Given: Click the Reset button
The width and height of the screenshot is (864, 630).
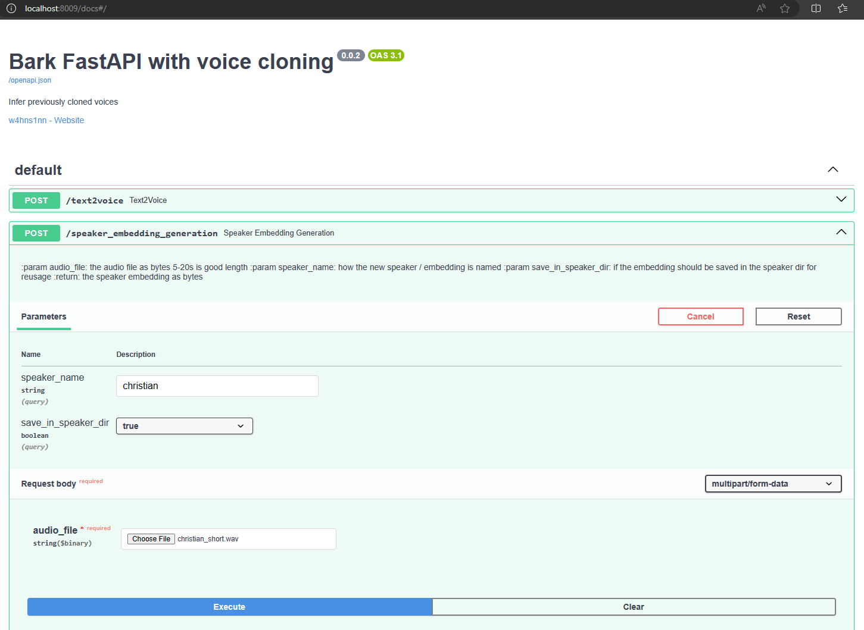Looking at the screenshot, I should click(x=799, y=316).
